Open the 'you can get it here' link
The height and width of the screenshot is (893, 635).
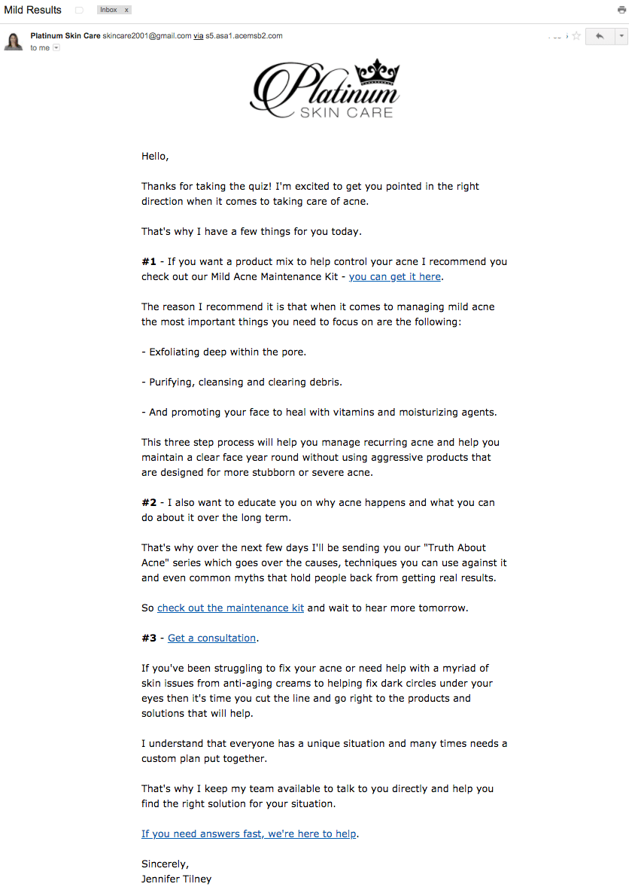click(x=394, y=276)
